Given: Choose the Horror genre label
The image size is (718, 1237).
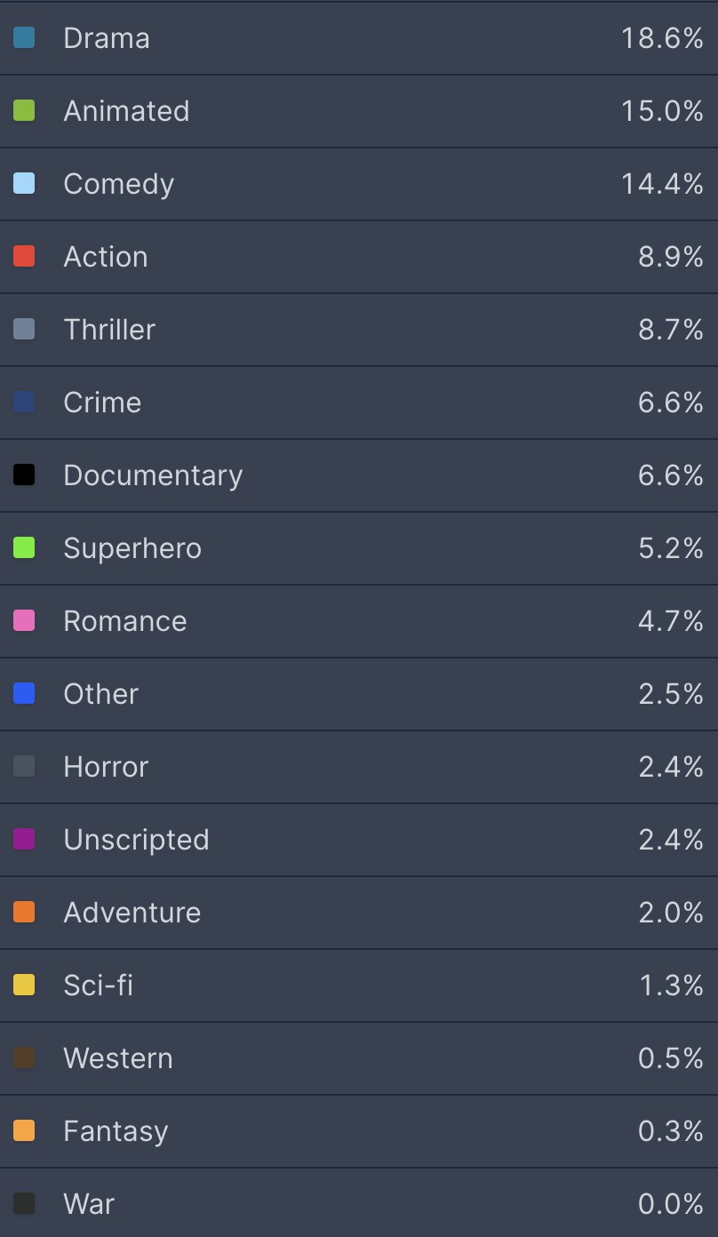Looking at the screenshot, I should click(x=106, y=767).
